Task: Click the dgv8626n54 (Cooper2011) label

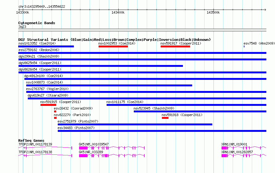Action: 40,69
